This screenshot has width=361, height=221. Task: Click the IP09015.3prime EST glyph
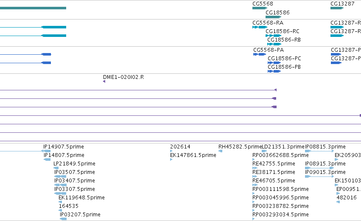click(x=319, y=176)
